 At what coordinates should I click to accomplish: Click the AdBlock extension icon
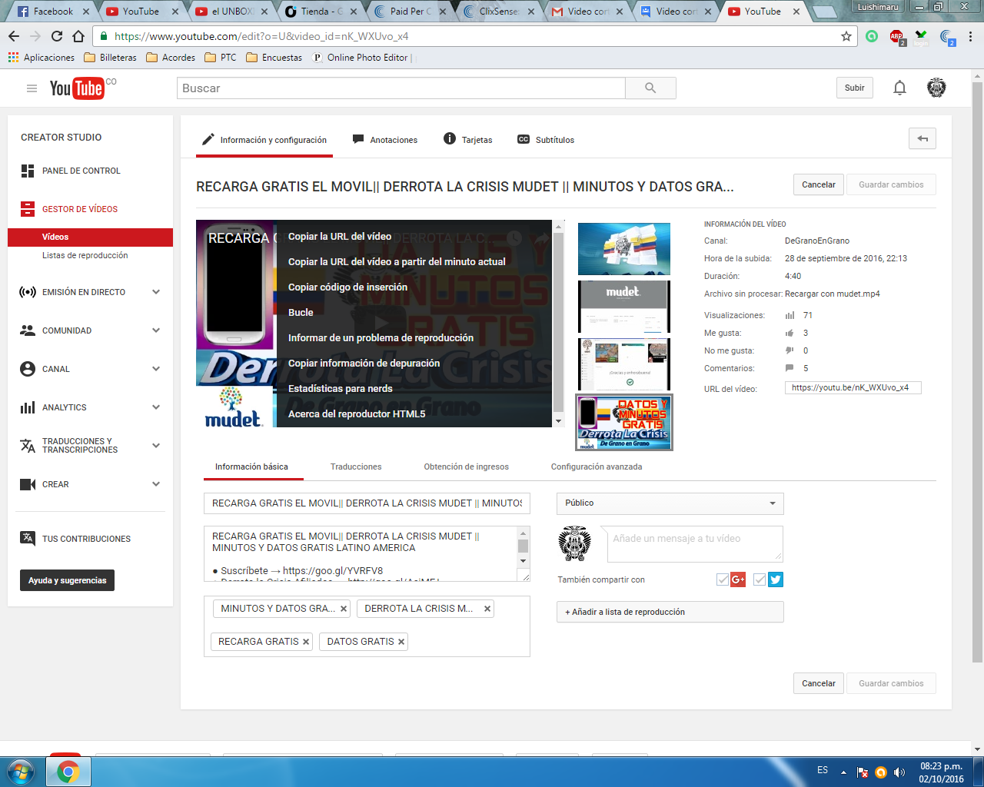coord(896,37)
